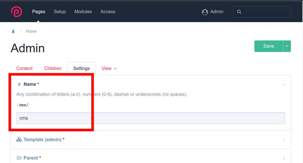
Task: Switch to the Children tab
Action: point(53,68)
